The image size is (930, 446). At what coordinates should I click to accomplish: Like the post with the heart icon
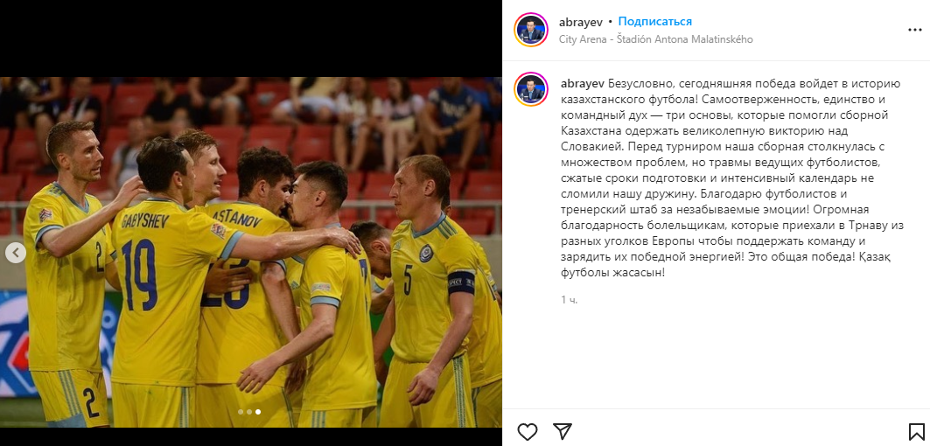click(528, 430)
